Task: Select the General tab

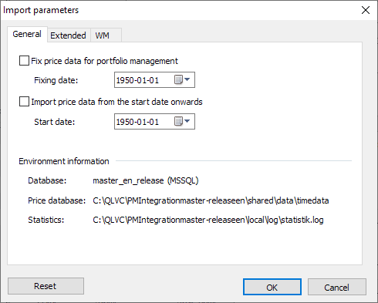Action: point(27,34)
